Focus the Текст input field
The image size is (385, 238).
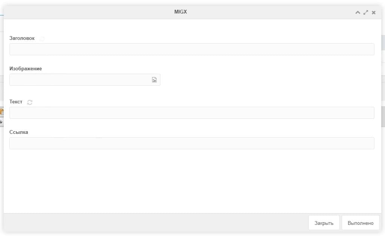[x=192, y=113]
